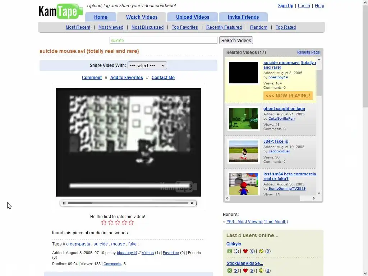Rate the video four stars
Viewport: 368px width, 276px height.
(124, 222)
